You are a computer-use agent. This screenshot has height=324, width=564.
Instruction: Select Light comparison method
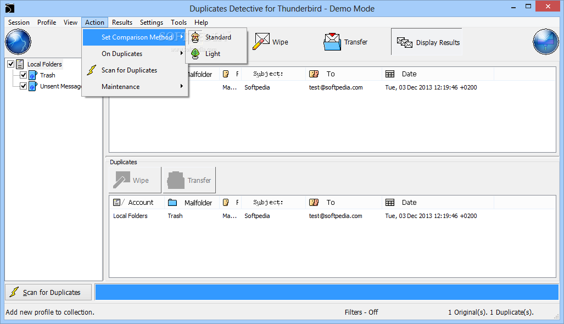[216, 54]
